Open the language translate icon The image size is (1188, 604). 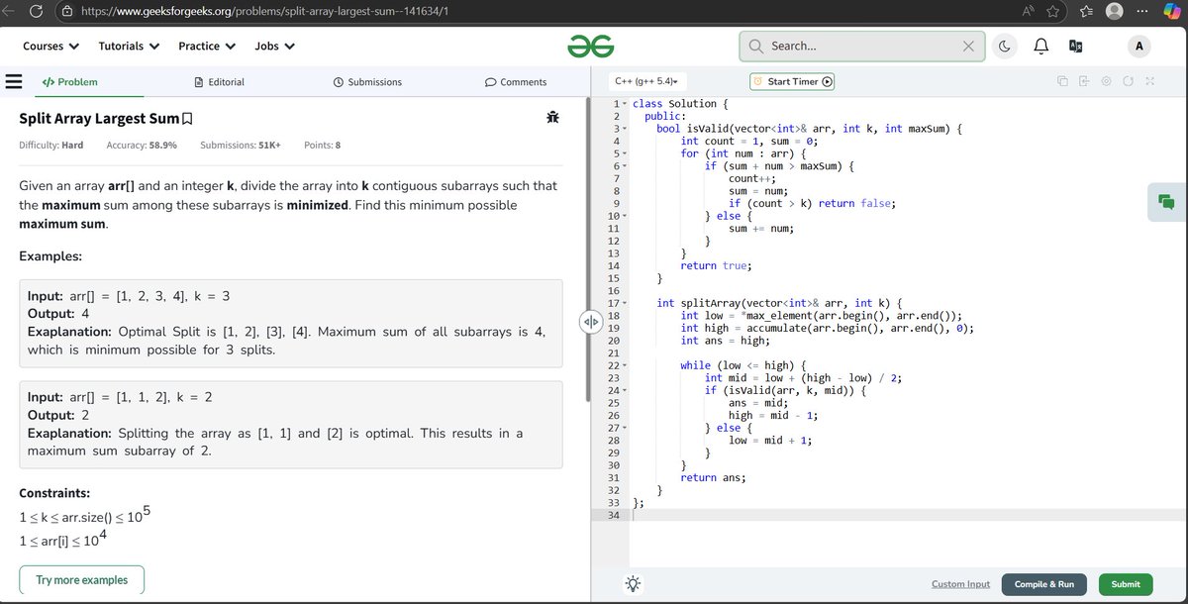coord(1076,47)
